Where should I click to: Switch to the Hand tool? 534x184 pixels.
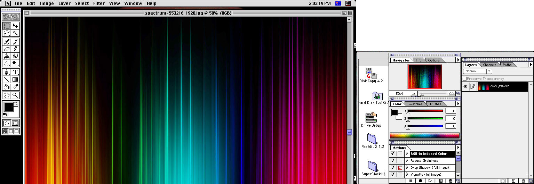click(x=7, y=95)
